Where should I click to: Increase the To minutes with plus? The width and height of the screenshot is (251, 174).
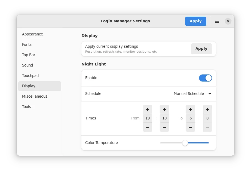(207, 109)
